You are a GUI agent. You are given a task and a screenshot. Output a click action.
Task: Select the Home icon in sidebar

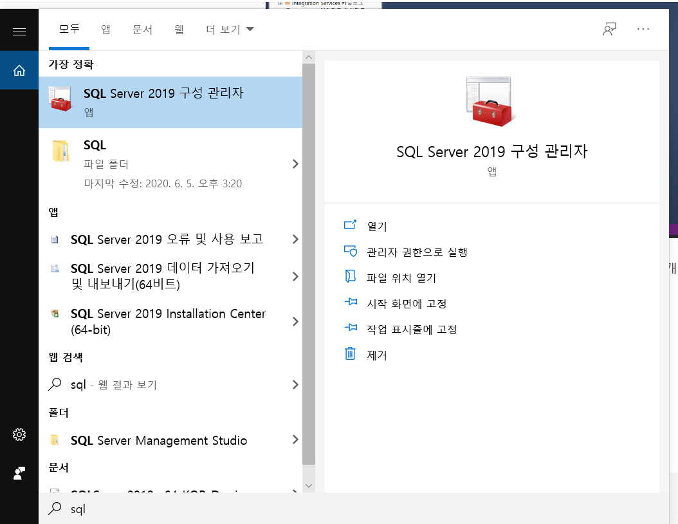19,70
